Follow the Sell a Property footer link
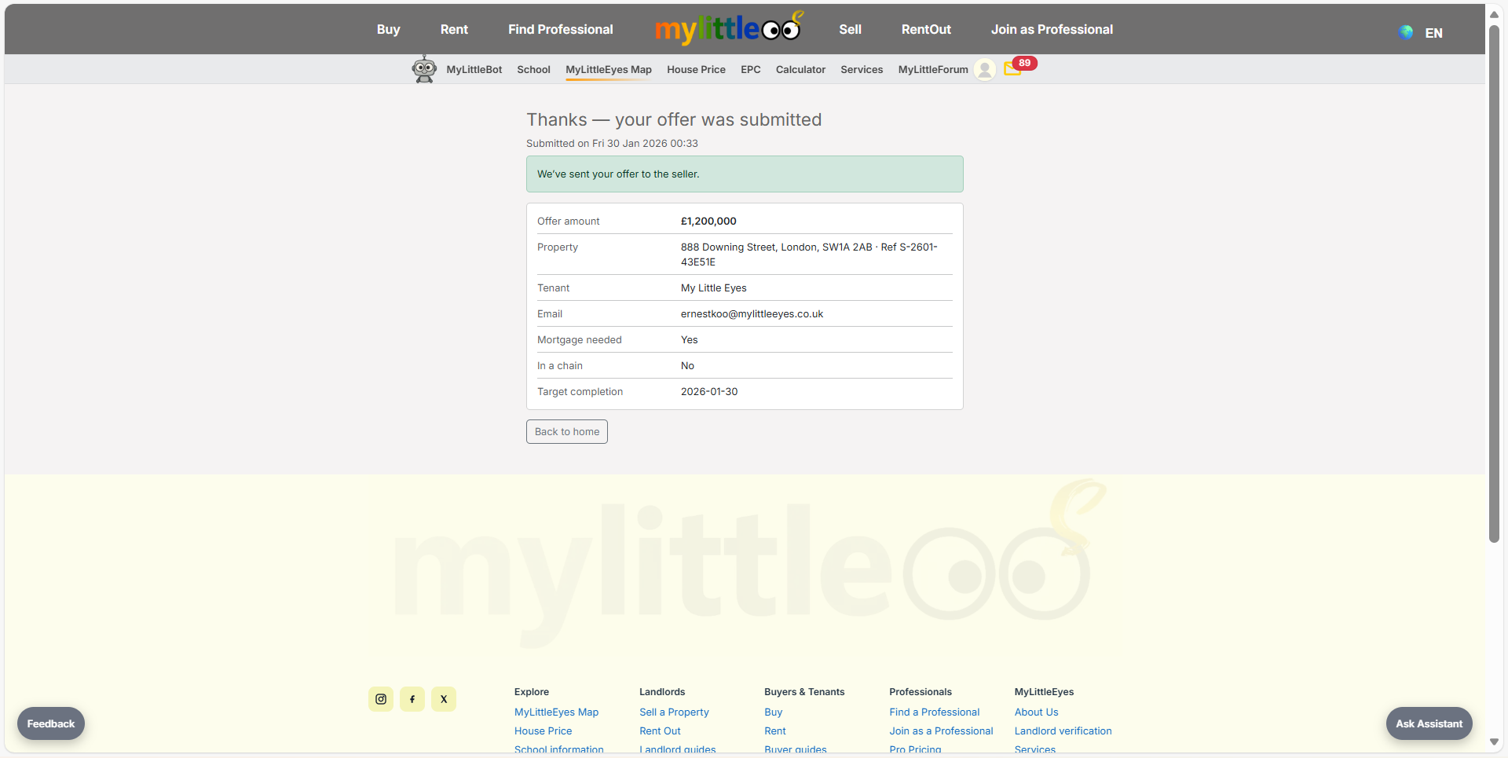 pyautogui.click(x=674, y=712)
